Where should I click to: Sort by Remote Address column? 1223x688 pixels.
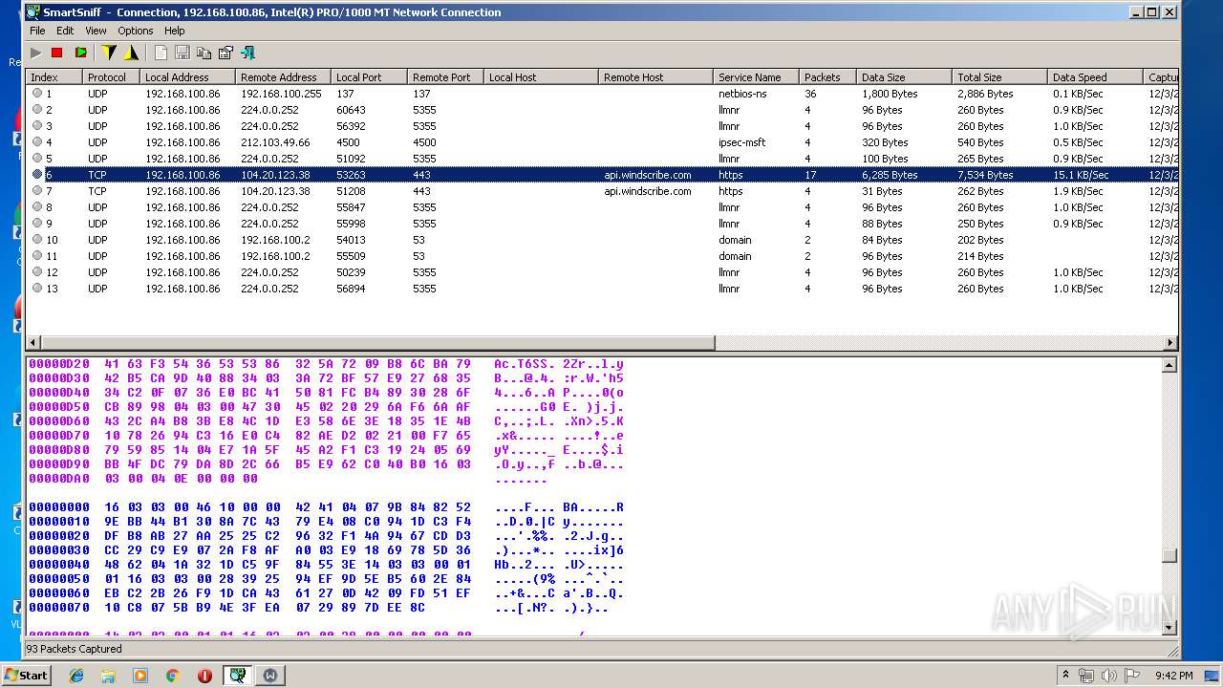point(283,77)
